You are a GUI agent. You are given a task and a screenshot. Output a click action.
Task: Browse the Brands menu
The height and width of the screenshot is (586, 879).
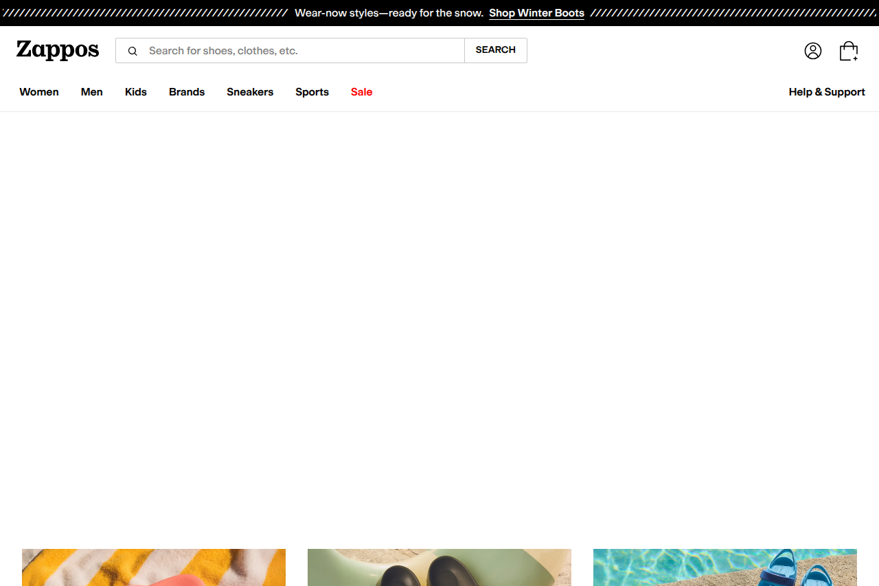click(186, 92)
